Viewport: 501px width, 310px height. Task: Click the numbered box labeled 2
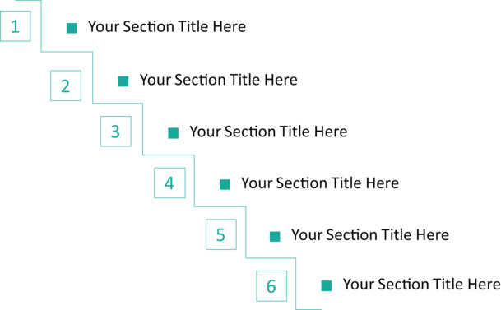tap(66, 86)
